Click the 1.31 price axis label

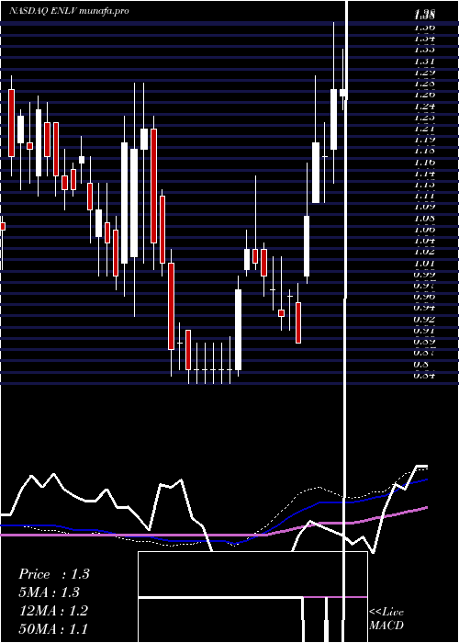[424, 62]
